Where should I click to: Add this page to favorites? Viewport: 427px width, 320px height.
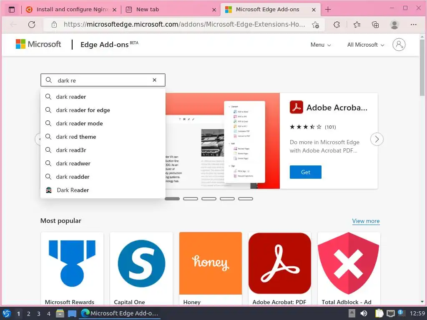click(x=315, y=25)
